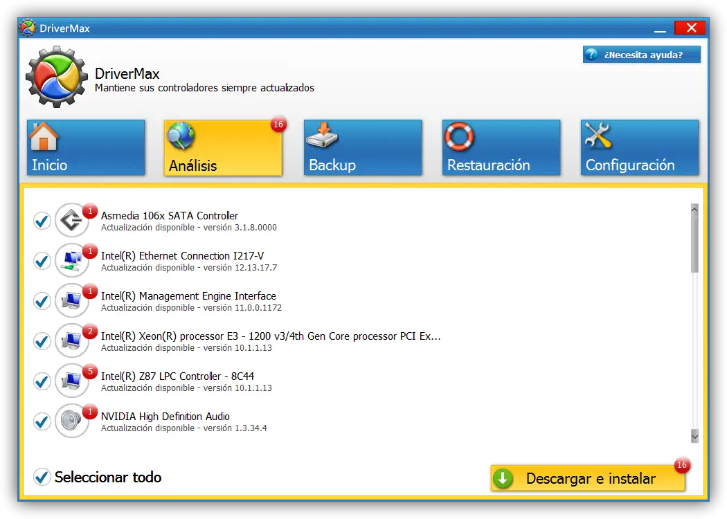The height and width of the screenshot is (519, 727).
Task: Select Asmedia 106x SATA Controller text
Action: [x=170, y=215]
